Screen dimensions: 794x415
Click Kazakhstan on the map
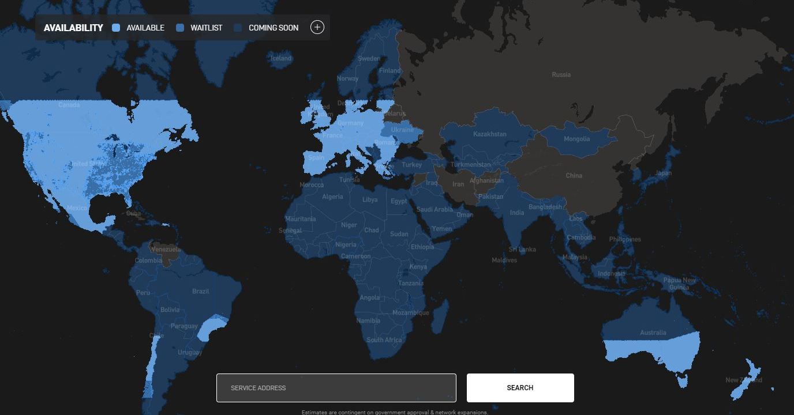[489, 134]
